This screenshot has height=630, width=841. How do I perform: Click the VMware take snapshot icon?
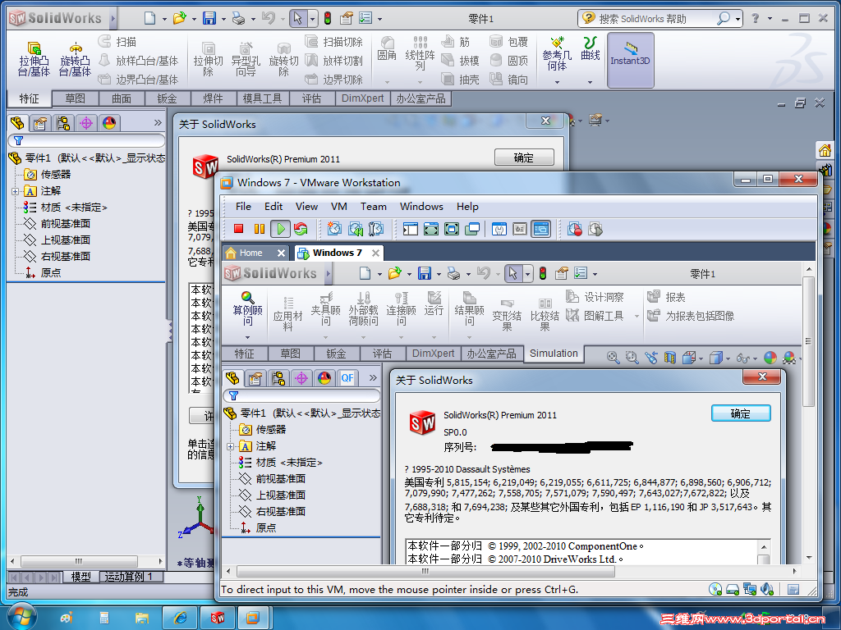click(335, 229)
